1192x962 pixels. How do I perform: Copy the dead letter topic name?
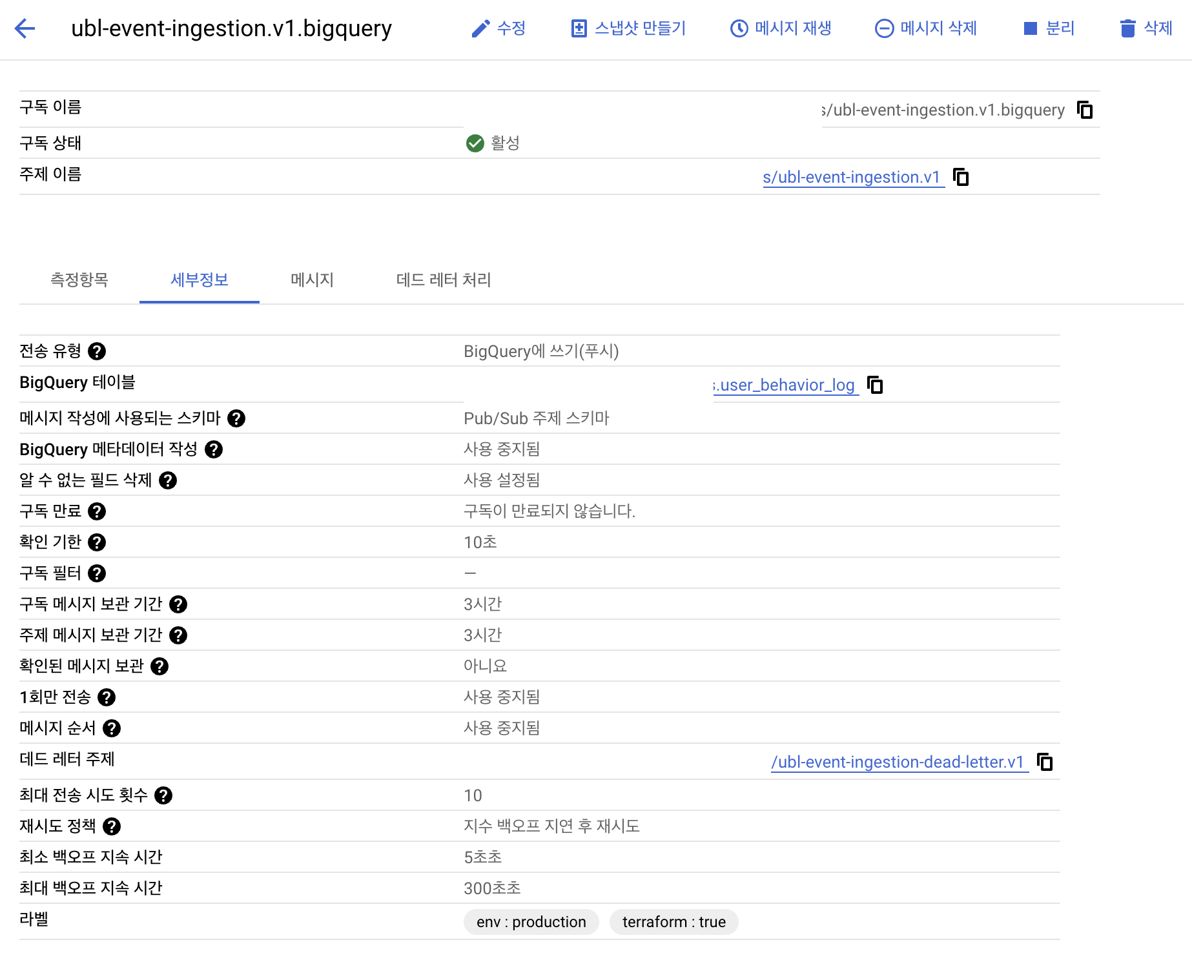point(1045,762)
